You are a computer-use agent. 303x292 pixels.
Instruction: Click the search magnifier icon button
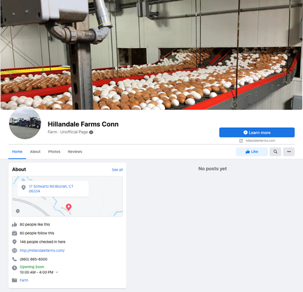275,151
